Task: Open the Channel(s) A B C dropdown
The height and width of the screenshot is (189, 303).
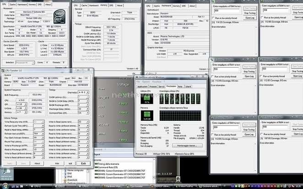Action: coord(83,92)
